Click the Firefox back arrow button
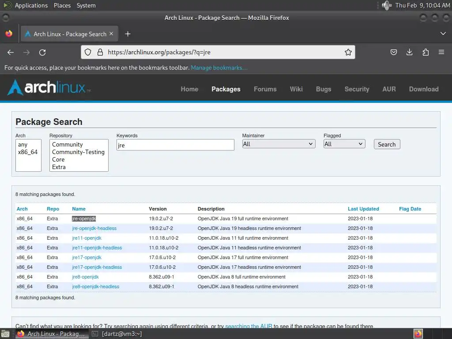The image size is (452, 339). click(11, 52)
